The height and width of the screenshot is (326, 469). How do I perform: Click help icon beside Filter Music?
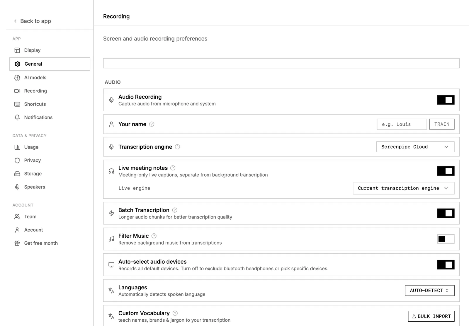[154, 236]
